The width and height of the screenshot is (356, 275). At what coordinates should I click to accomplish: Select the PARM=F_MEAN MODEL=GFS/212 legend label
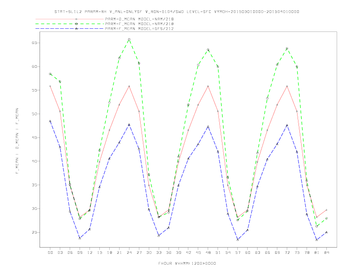[x=139, y=29]
